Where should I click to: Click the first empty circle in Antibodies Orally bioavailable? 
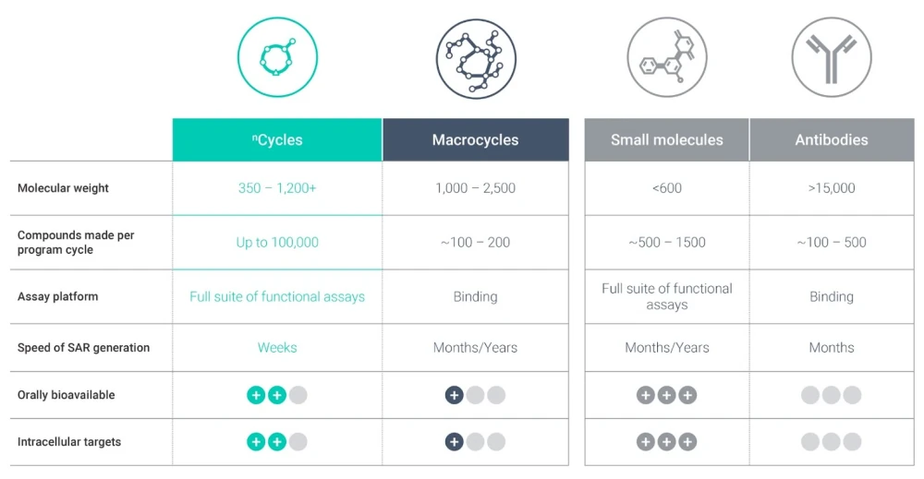point(810,395)
